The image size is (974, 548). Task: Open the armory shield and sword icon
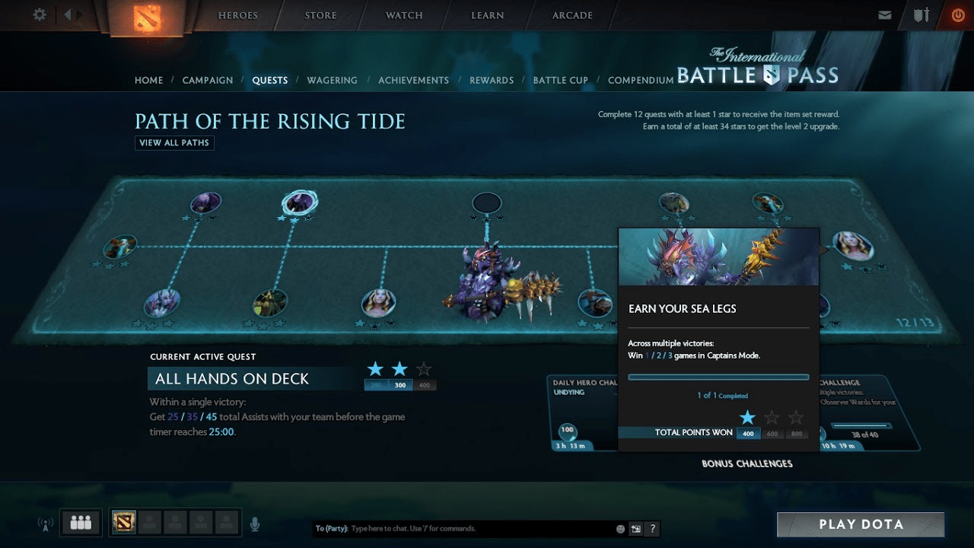[921, 15]
